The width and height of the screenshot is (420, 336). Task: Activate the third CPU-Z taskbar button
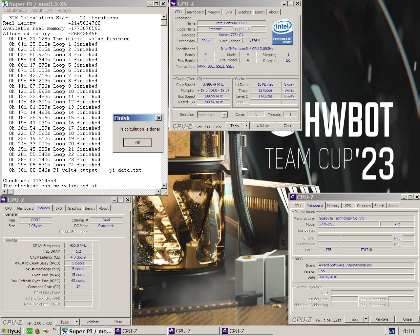pyautogui.click(x=247, y=331)
